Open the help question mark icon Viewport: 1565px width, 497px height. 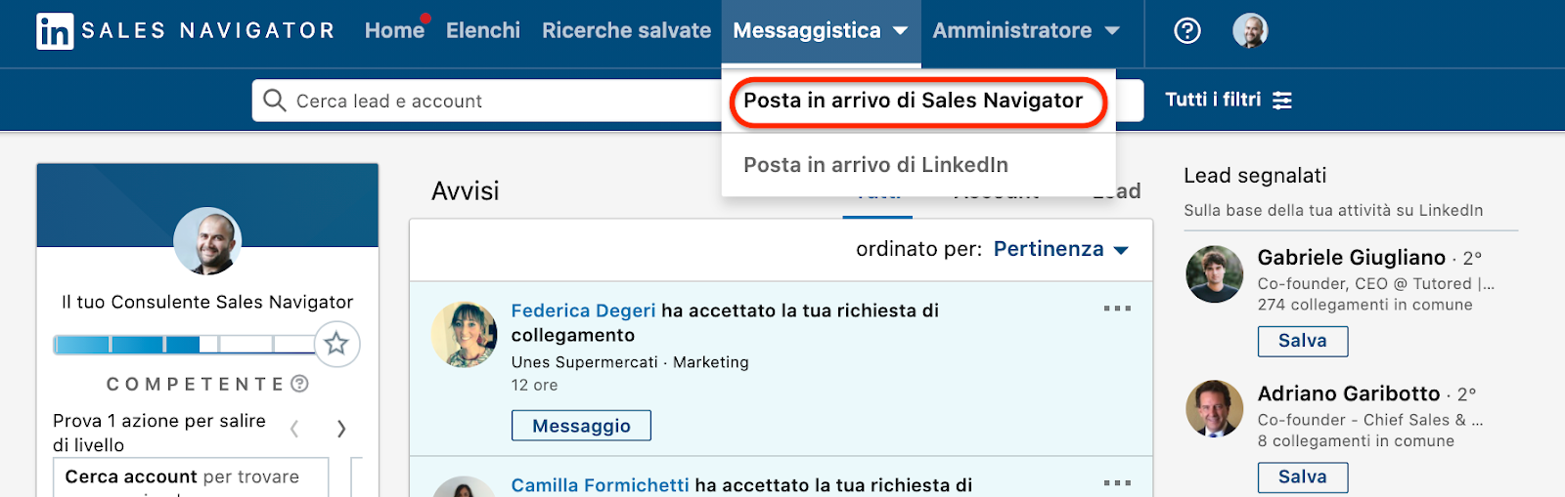coord(1186,31)
